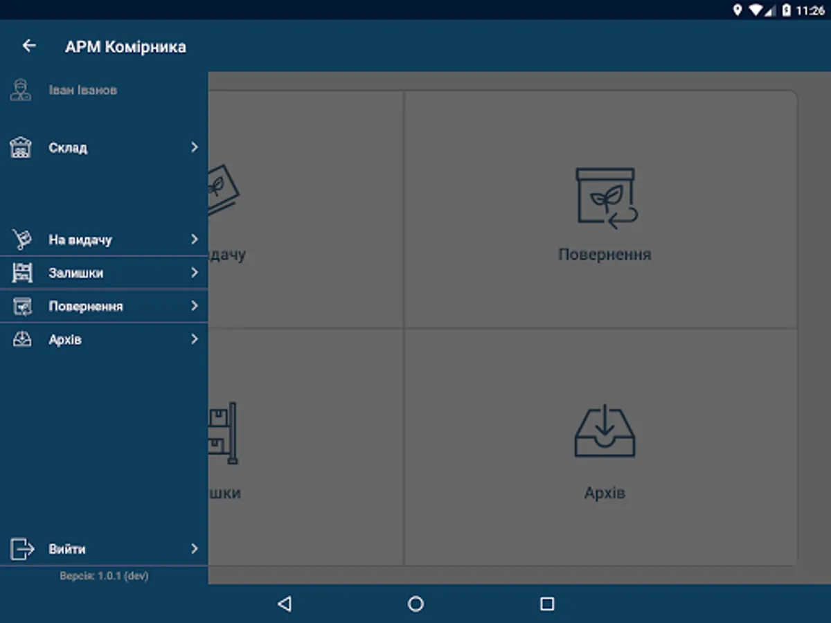831x623 pixels.
Task: Click the 11:26 clock in status bar
Action: (x=811, y=10)
